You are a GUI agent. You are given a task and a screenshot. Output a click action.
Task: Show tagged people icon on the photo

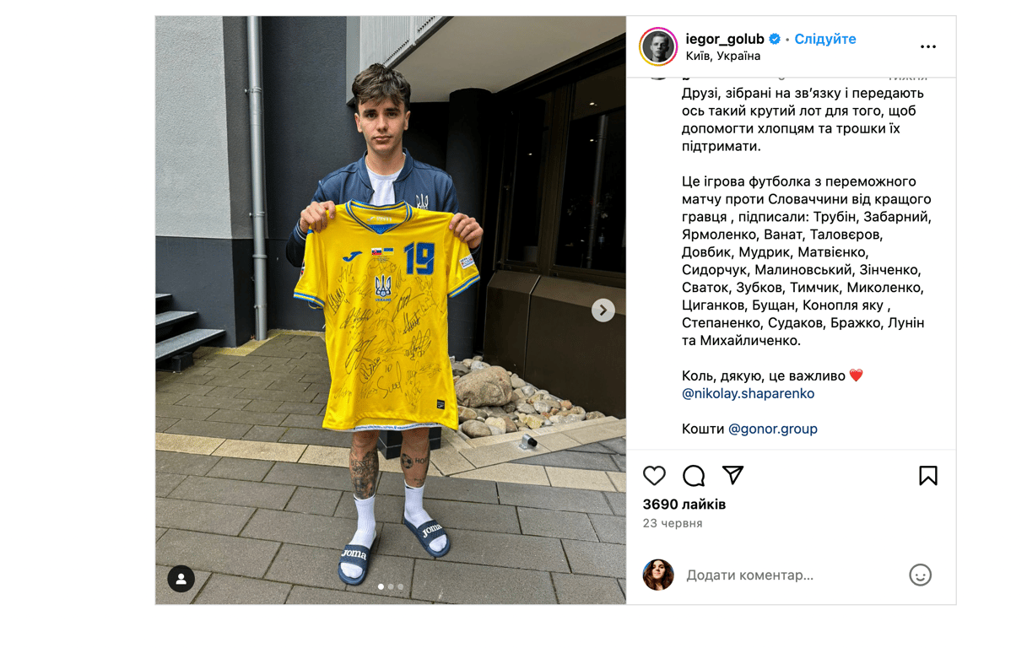(x=181, y=579)
